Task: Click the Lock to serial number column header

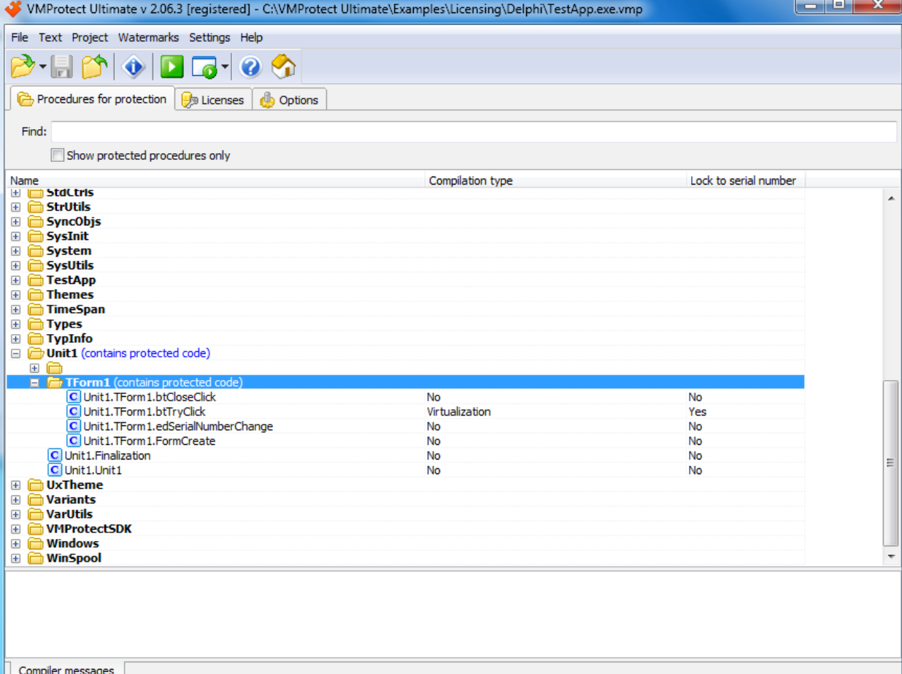Action: tap(746, 180)
